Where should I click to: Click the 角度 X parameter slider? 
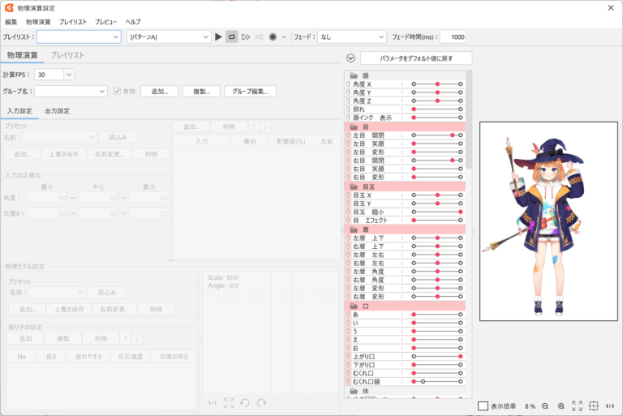click(436, 84)
